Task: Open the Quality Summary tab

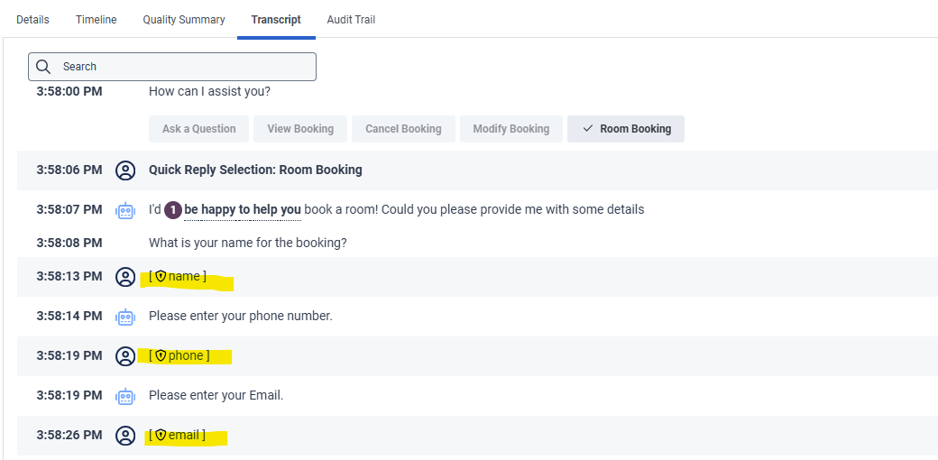Action: pyautogui.click(x=184, y=20)
